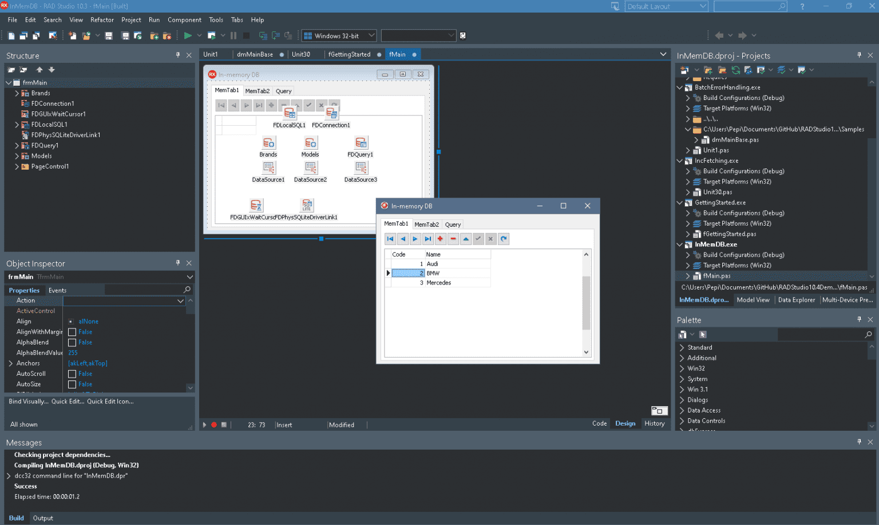Expand the Standard category in Palette
The image size is (879, 525).
pos(682,347)
